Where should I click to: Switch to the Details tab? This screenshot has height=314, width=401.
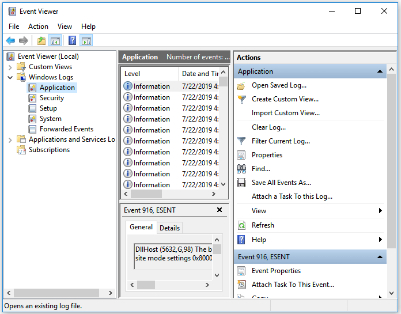169,228
